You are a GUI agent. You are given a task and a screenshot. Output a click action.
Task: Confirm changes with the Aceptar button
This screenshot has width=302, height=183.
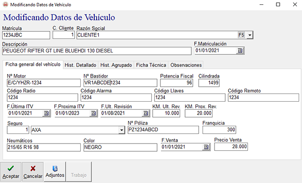tap(11, 171)
